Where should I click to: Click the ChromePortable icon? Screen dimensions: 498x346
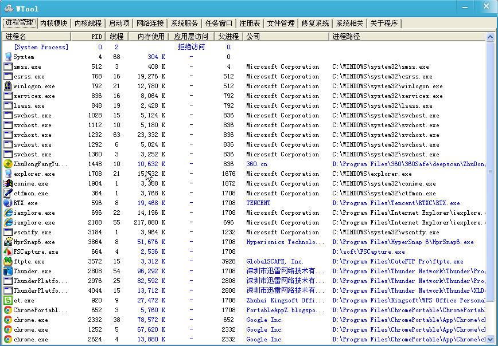[8, 310]
